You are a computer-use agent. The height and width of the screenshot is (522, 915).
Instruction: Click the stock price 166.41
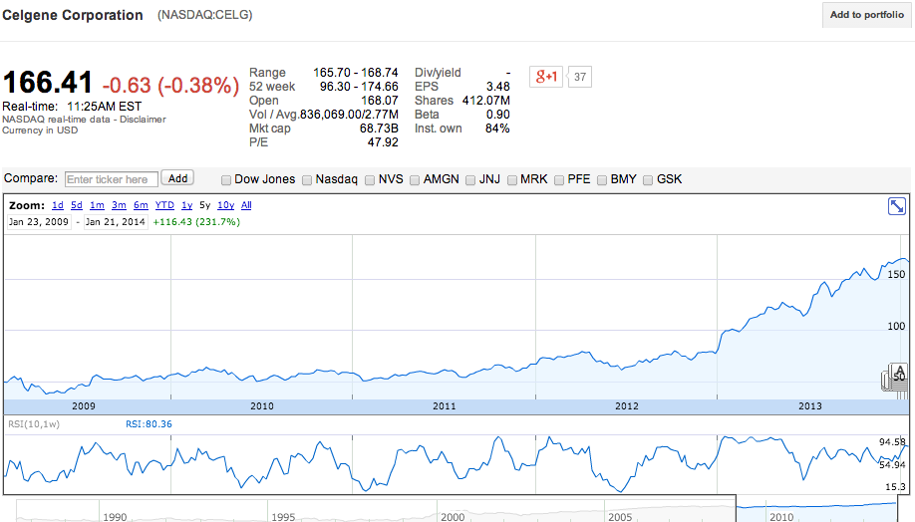pos(48,83)
